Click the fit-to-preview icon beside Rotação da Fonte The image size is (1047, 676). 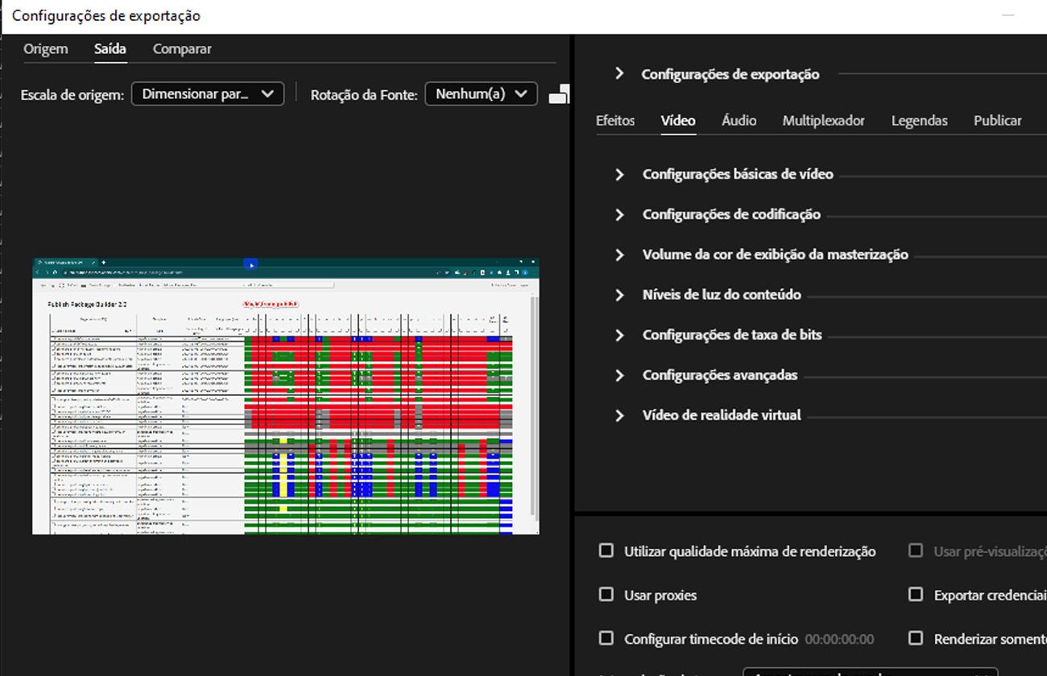pos(559,94)
